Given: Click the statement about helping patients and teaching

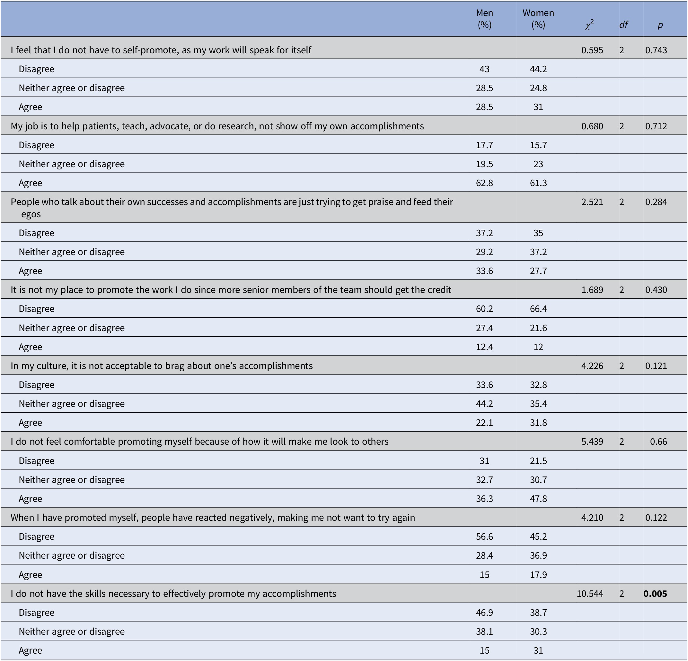Looking at the screenshot, I should [217, 126].
